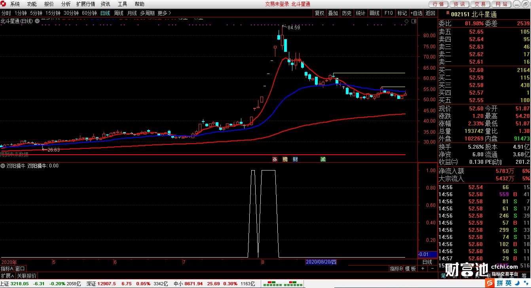Switch to 30分钟 period
Viewport: 531px width, 288px height.
coord(71,13)
